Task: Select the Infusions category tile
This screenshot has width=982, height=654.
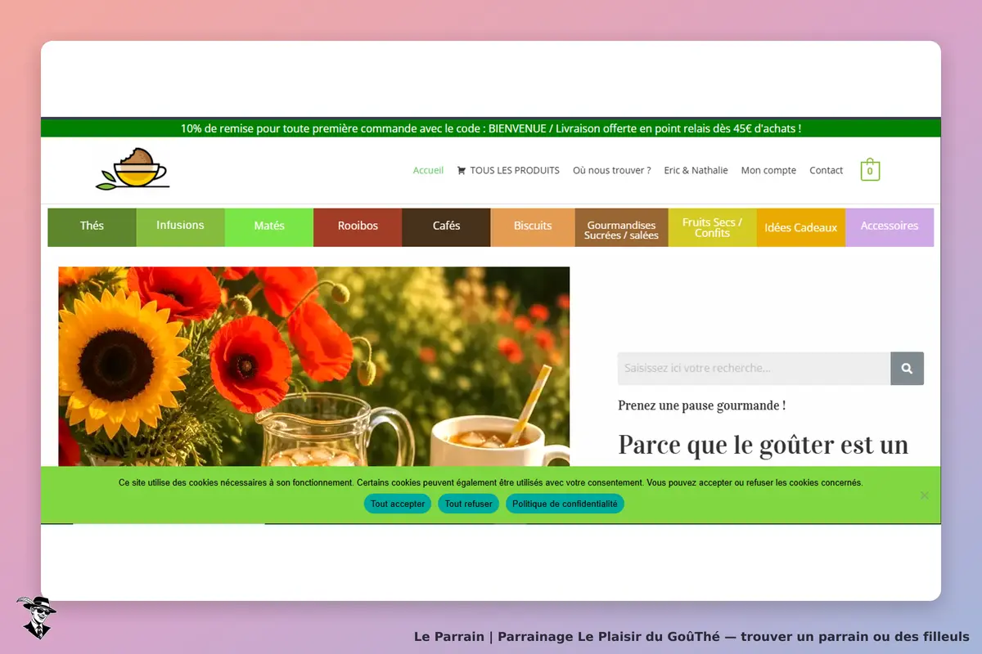Action: pos(180,227)
